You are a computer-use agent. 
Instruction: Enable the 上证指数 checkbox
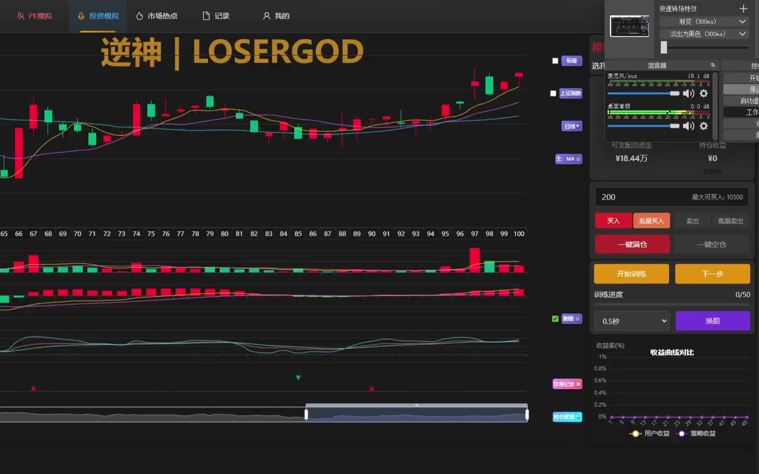tap(553, 94)
